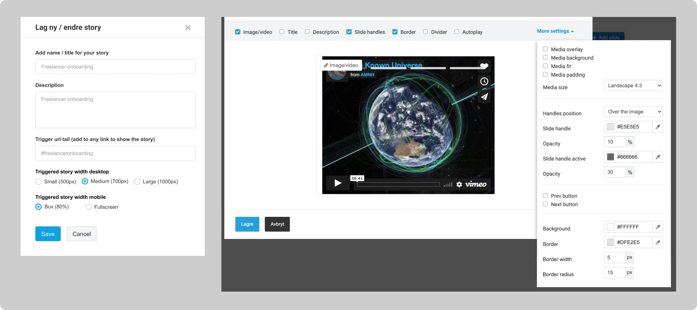
Task: Click the Vimeo play button
Action: (338, 183)
